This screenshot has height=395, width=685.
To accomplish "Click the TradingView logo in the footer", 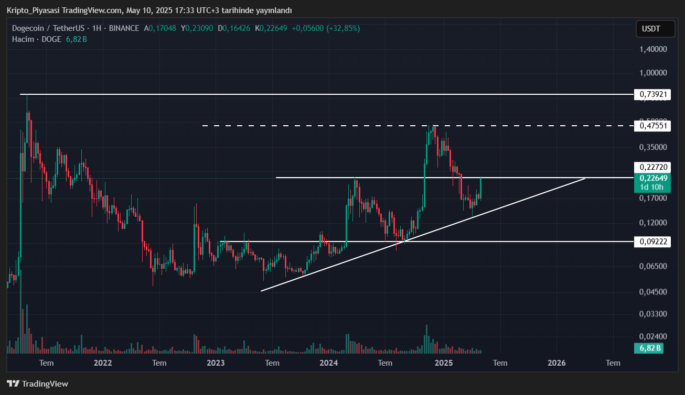I will pyautogui.click(x=37, y=383).
